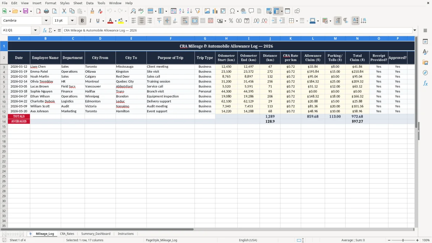Click the Copy icon

72,11
